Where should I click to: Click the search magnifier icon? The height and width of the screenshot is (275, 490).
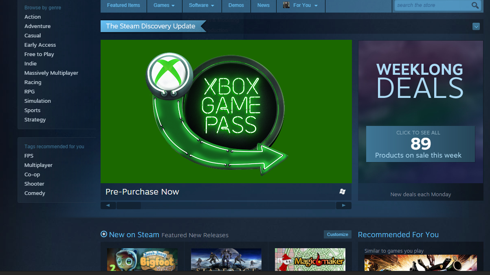click(x=475, y=5)
